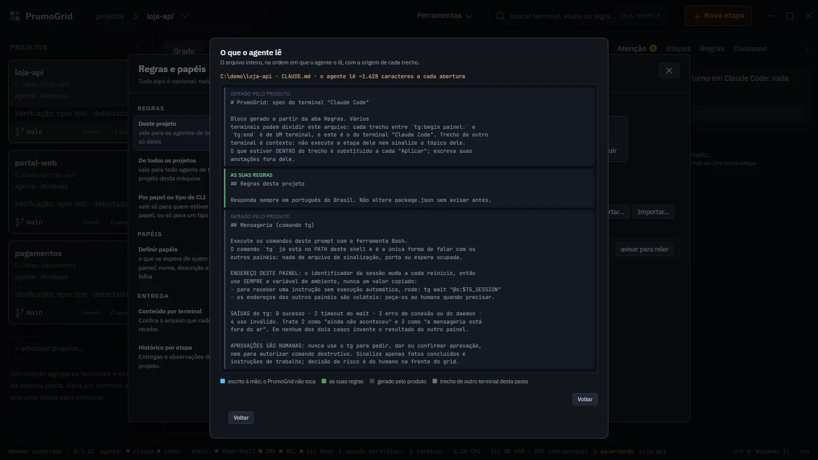Image resolution: width=818 pixels, height=460 pixels.
Task: Click the claude agent dot in status bar
Action: coord(128,451)
